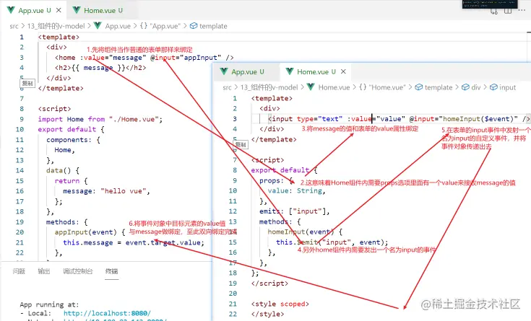Screen dimensions: 531x321
Task: Click 'methods: {' in App.vue
Action: [x=67, y=222]
